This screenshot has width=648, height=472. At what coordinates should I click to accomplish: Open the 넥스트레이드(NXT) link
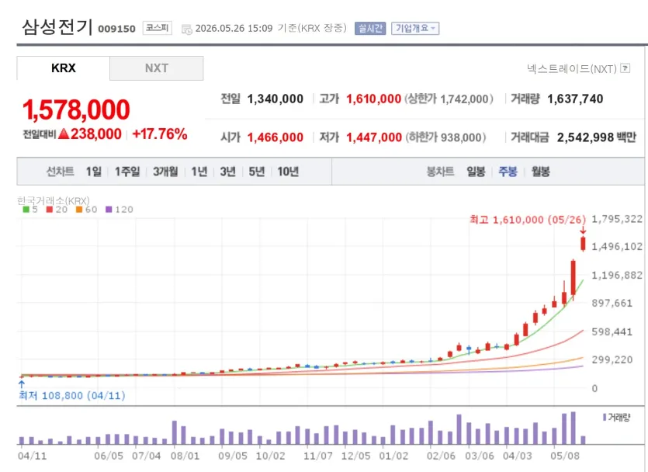coord(572,68)
